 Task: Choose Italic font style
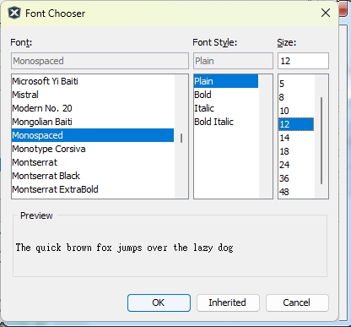point(226,108)
